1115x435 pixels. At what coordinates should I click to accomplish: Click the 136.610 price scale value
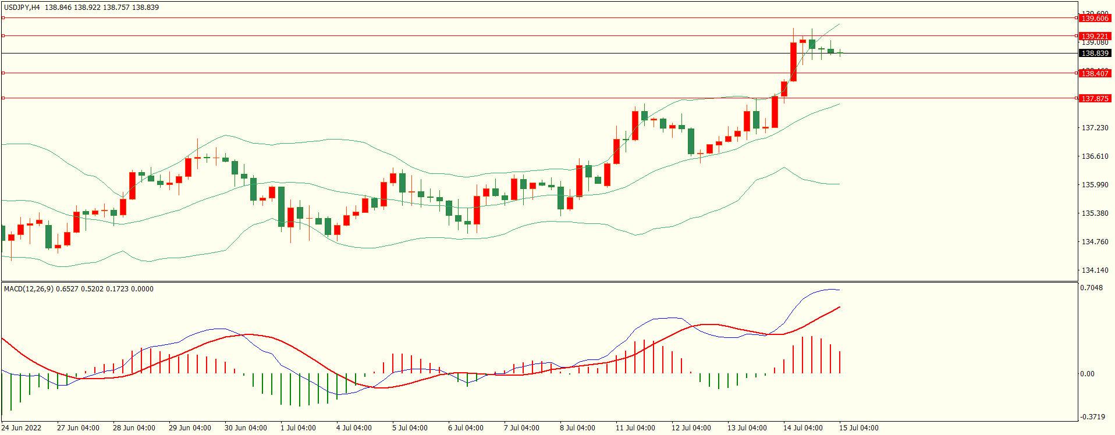point(1095,156)
